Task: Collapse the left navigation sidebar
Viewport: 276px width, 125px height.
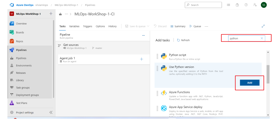Action: [x=51, y=112]
